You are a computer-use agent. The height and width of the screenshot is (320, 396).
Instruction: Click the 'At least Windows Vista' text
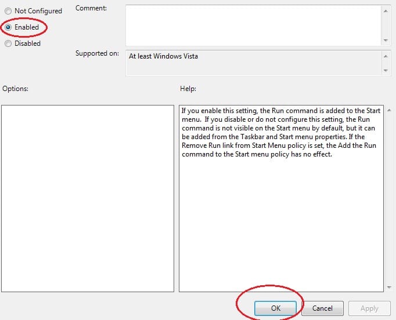(163, 56)
